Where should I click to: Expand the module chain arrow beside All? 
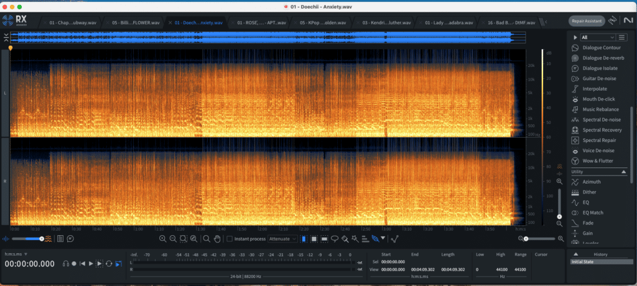click(x=575, y=37)
